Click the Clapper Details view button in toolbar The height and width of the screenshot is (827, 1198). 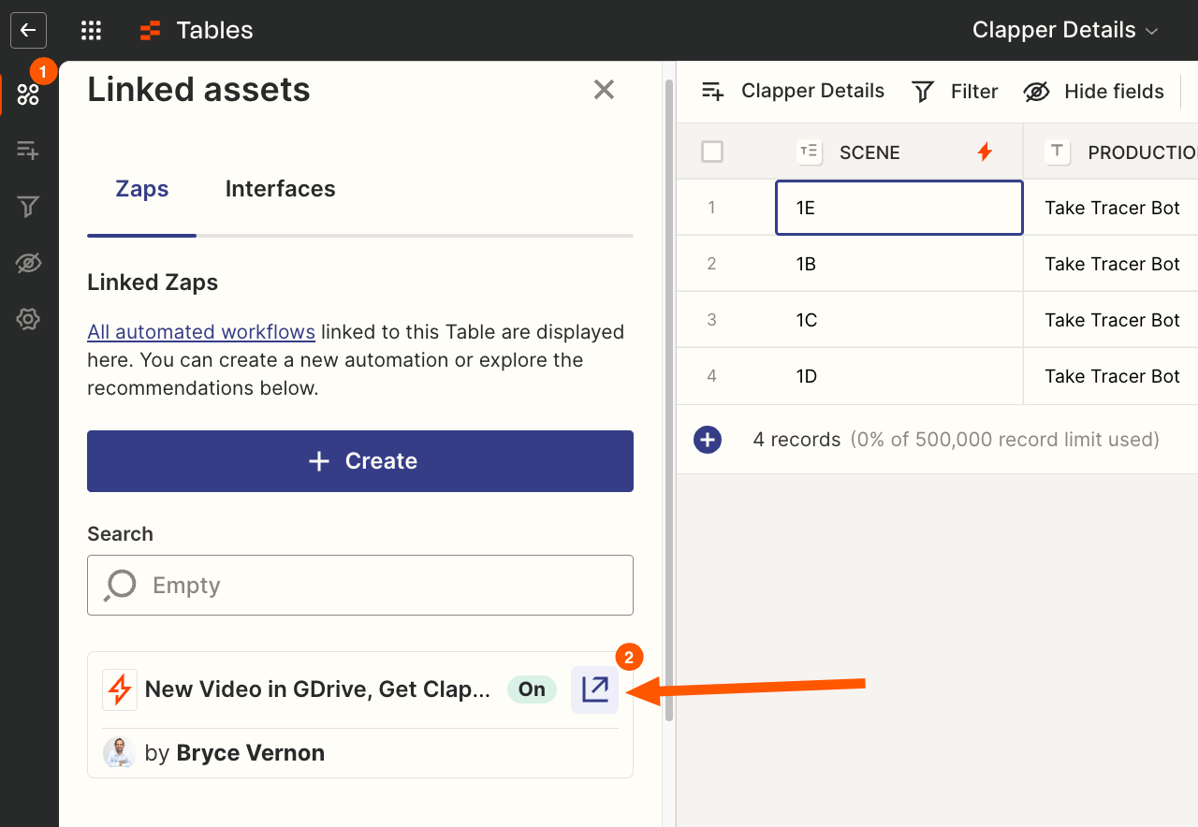pyautogui.click(x=793, y=91)
